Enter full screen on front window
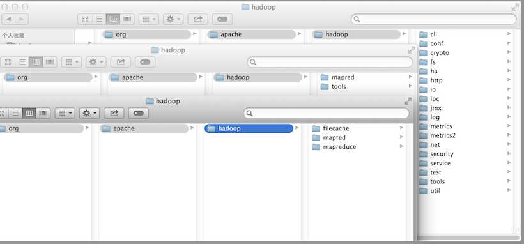The height and width of the screenshot is (244, 524). [408, 101]
